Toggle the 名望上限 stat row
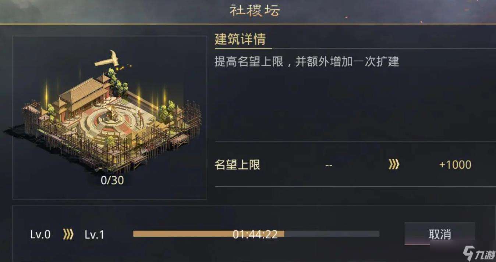The width and height of the screenshot is (496, 262). coord(238,165)
